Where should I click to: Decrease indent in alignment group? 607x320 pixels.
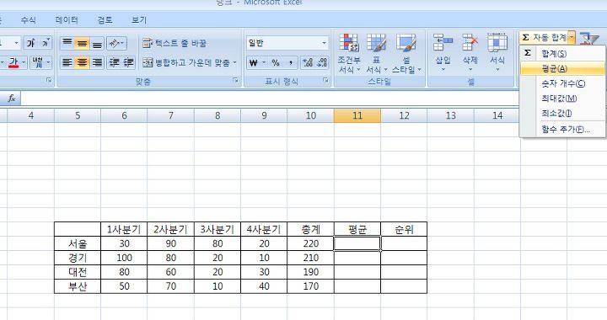tap(114, 62)
